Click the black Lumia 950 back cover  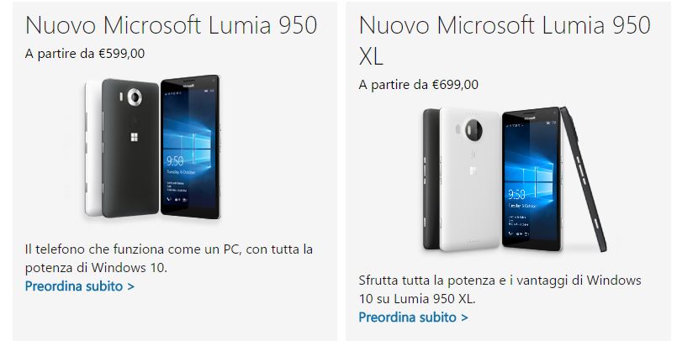(130, 148)
